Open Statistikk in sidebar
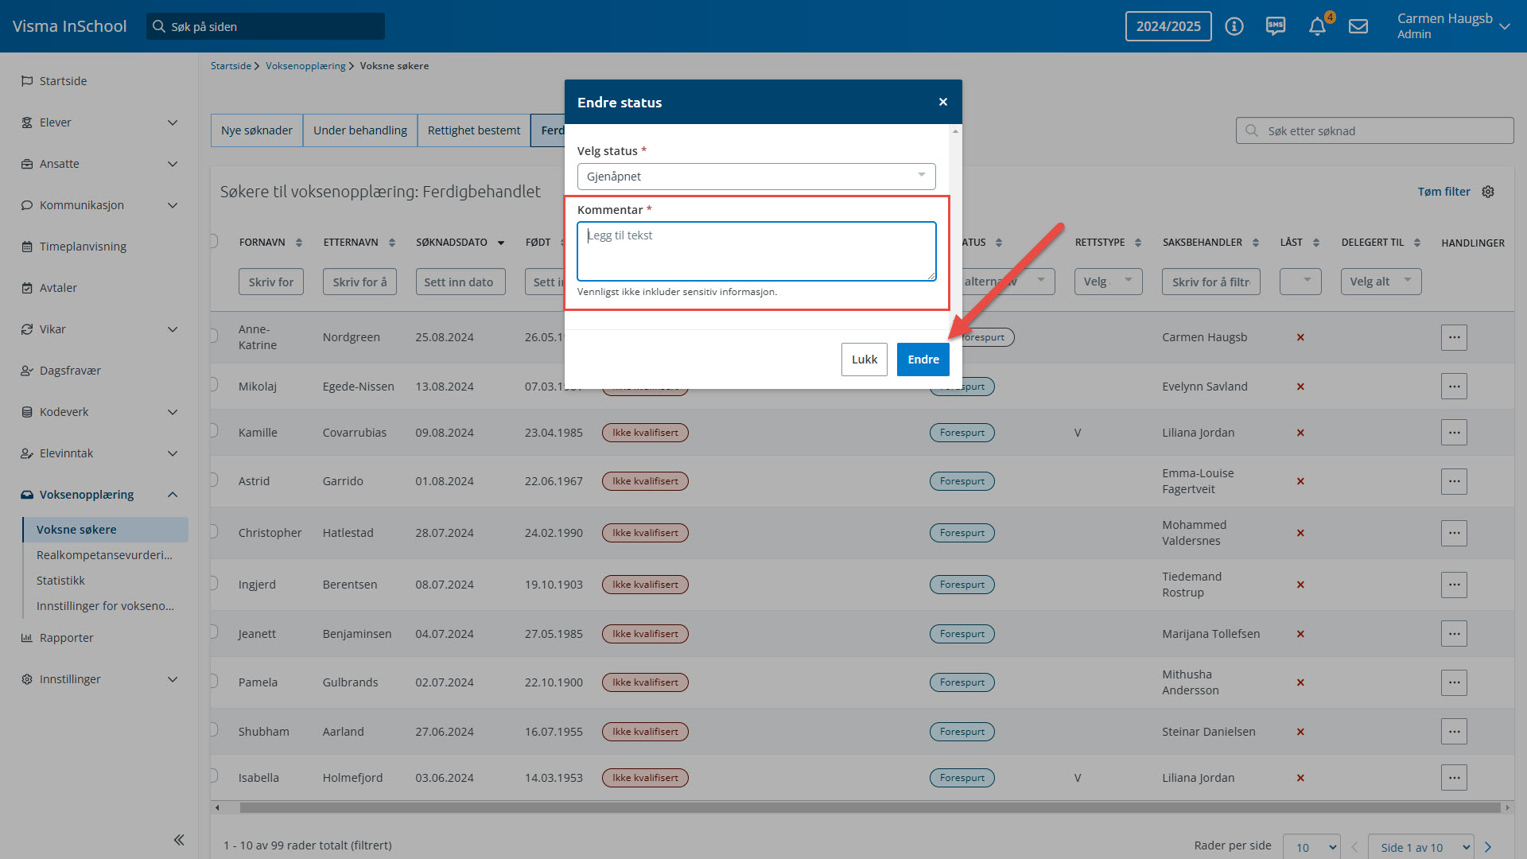The image size is (1527, 859). point(60,581)
